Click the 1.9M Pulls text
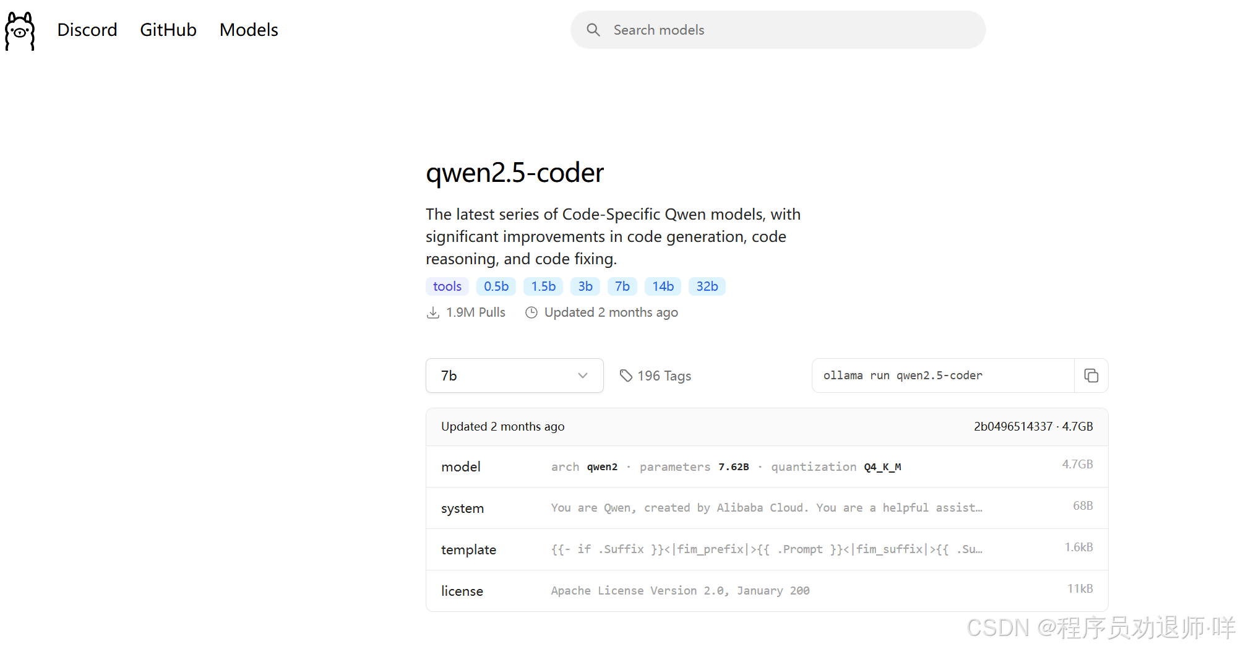The width and height of the screenshot is (1238, 649). coord(476,312)
